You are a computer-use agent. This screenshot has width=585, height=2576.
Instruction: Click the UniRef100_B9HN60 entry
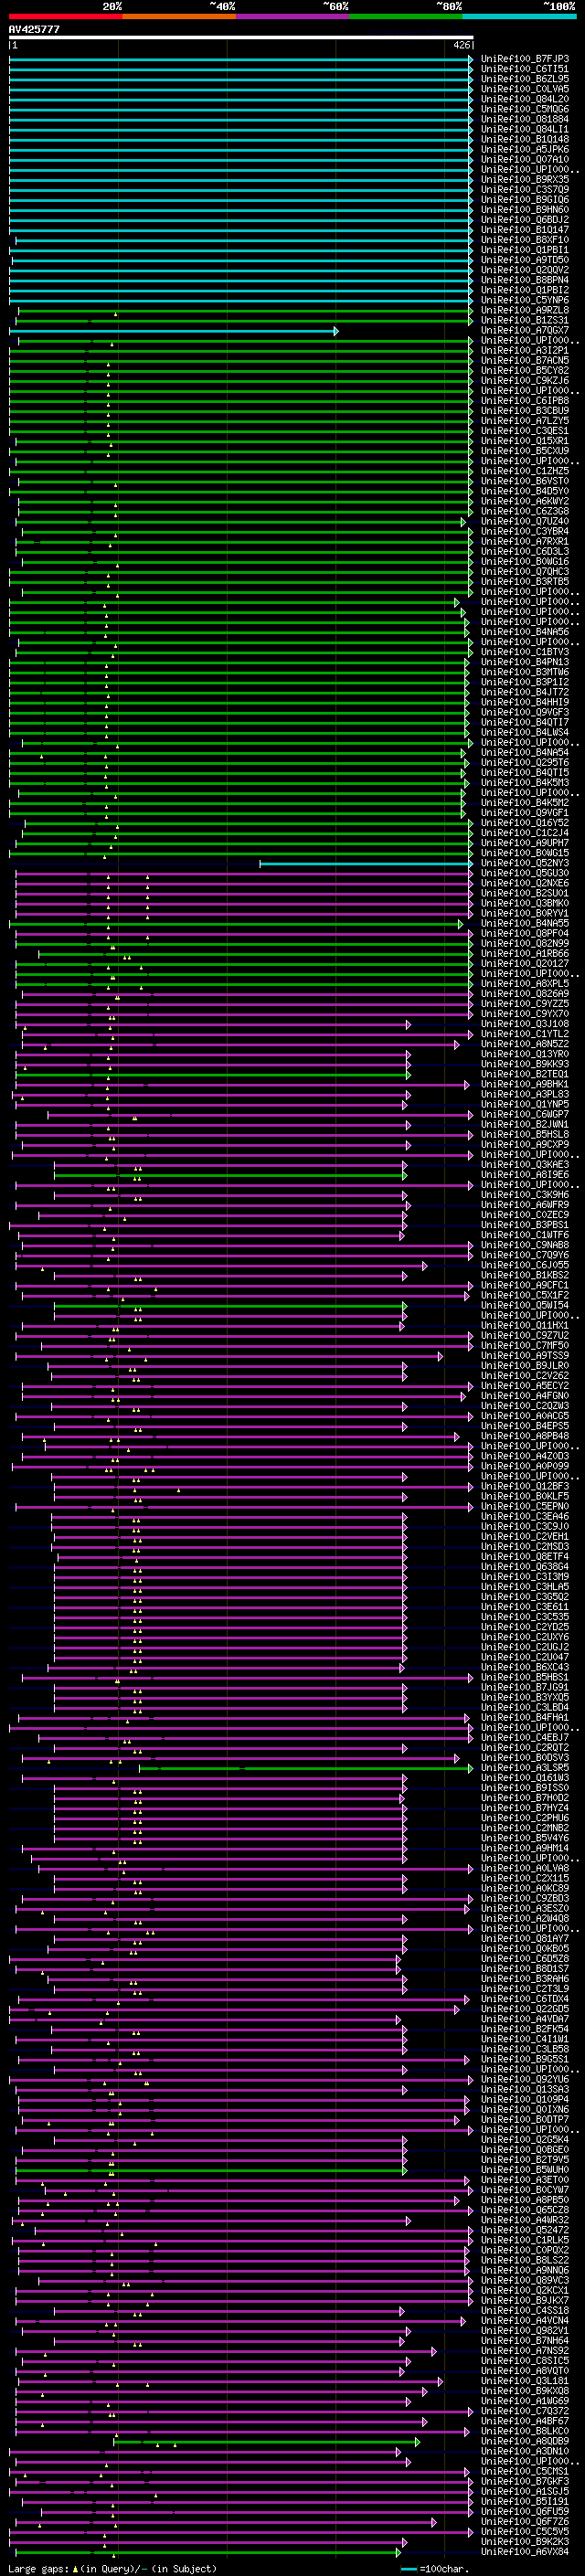click(x=525, y=209)
